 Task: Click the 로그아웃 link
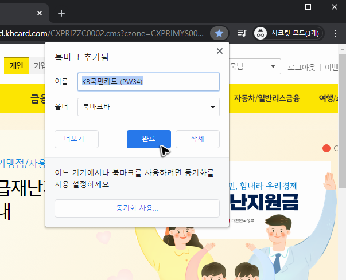pyautogui.click(x=301, y=68)
